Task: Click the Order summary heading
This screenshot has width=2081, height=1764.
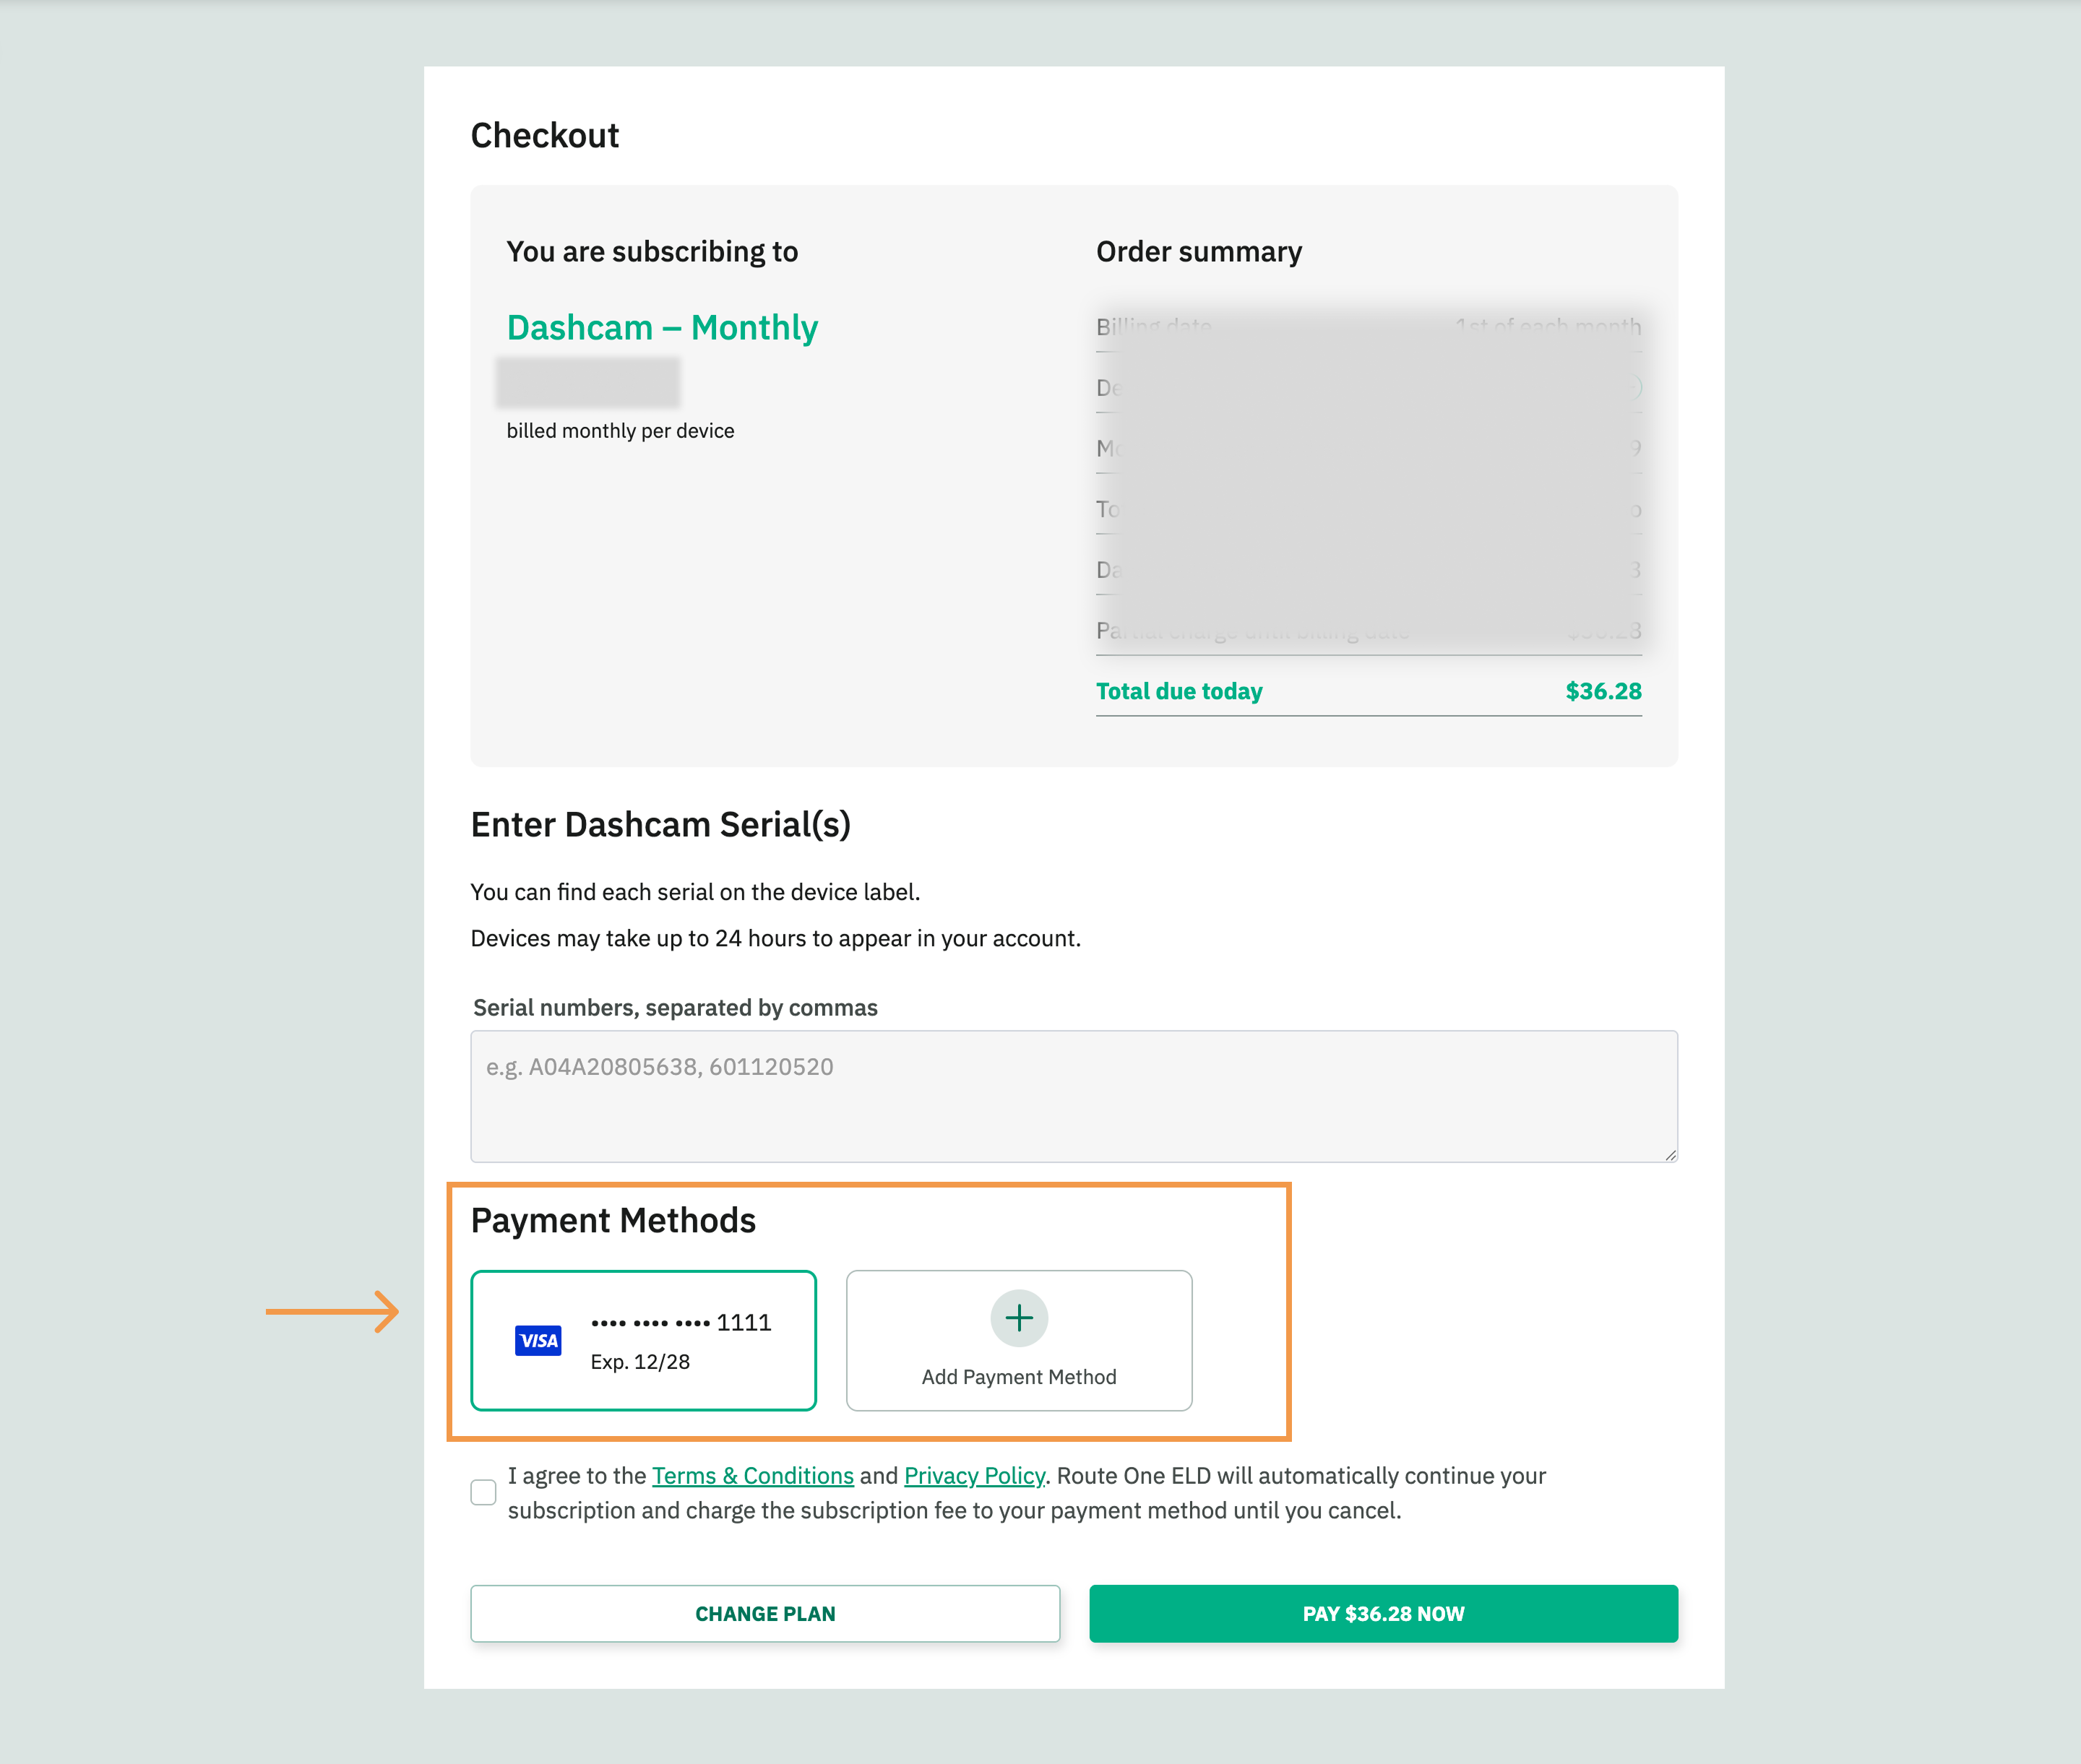Action: [x=1199, y=251]
